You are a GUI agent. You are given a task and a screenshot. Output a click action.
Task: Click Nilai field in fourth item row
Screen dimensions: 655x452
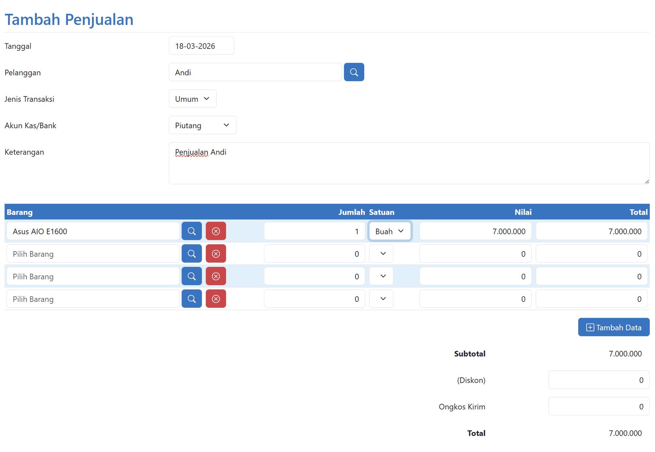coord(476,299)
